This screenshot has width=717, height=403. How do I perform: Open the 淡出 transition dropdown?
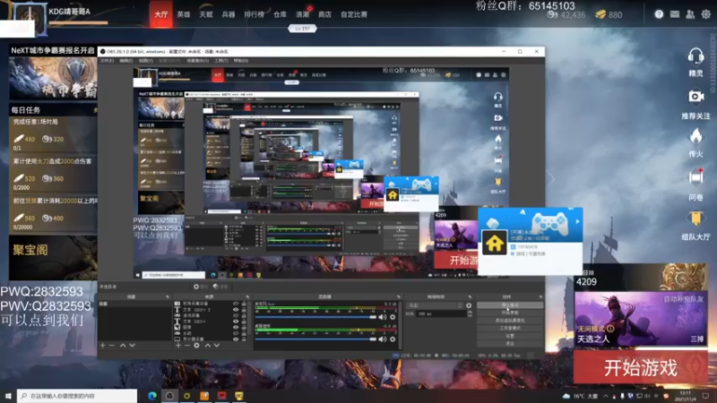435,305
